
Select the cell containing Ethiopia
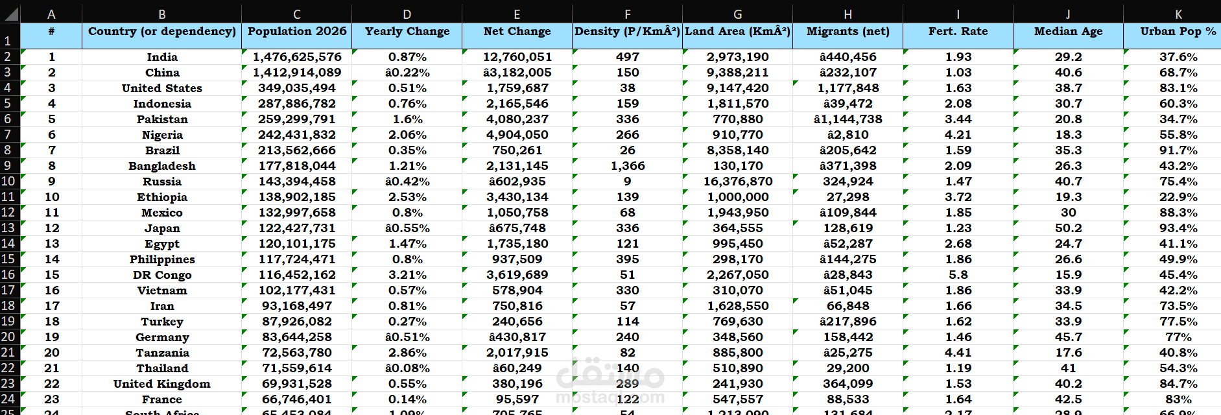(x=161, y=197)
